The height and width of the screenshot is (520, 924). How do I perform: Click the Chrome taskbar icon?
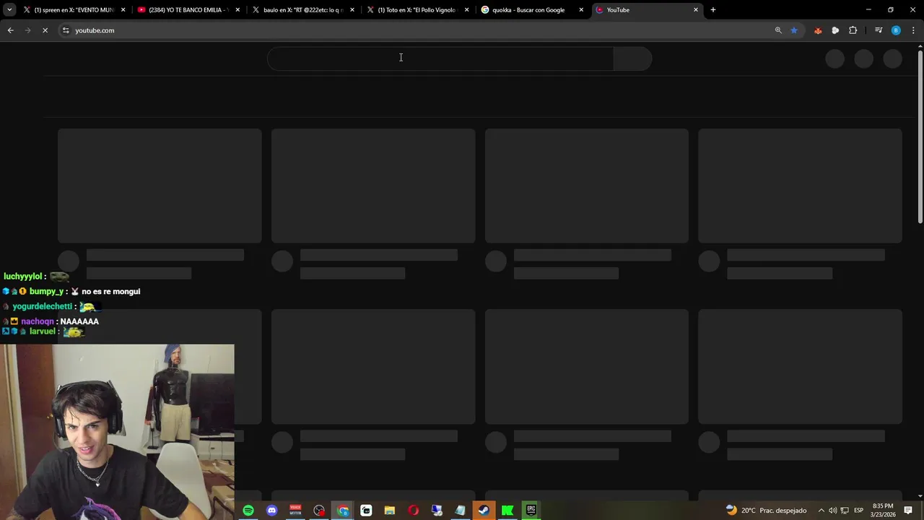pos(343,511)
